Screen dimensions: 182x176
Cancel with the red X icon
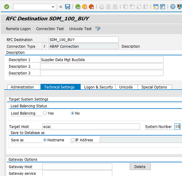click(91, 7)
